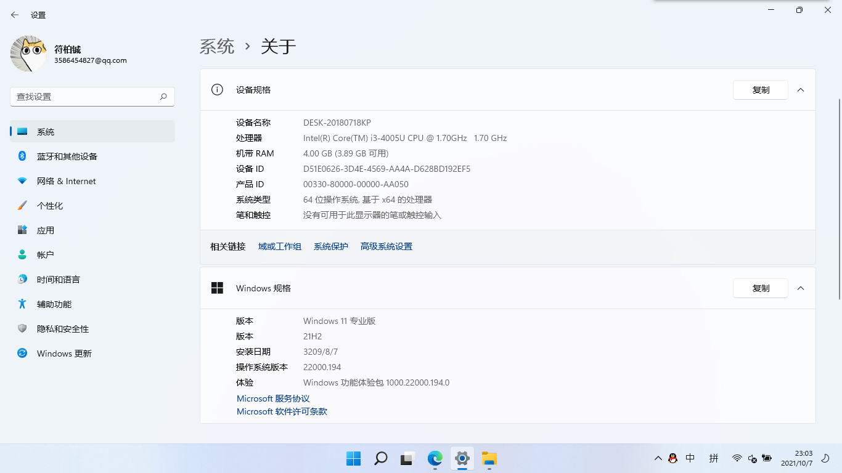The height and width of the screenshot is (473, 842).
Task: Click the 系统 breadcrumb in the title
Action: [x=217, y=46]
